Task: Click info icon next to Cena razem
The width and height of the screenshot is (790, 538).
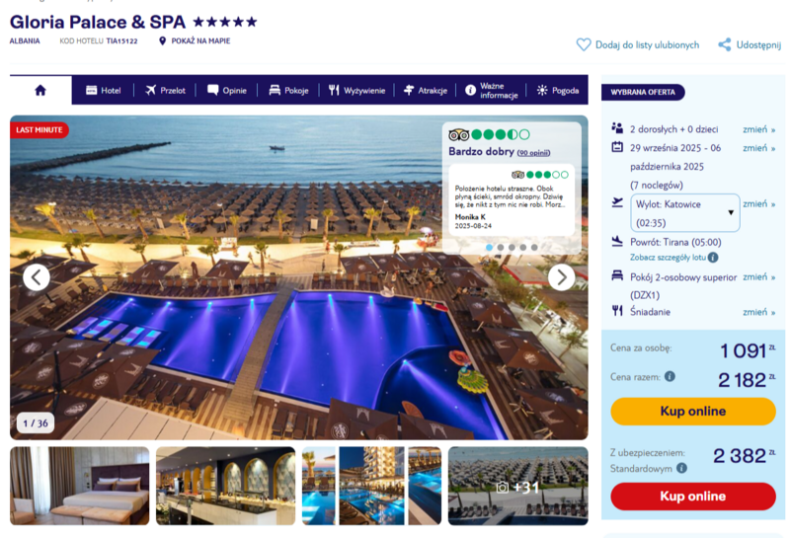Action: click(670, 376)
